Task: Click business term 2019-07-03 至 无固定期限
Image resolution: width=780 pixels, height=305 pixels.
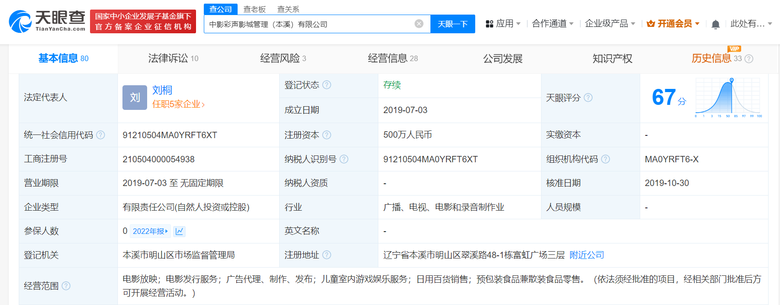Action: [x=173, y=183]
